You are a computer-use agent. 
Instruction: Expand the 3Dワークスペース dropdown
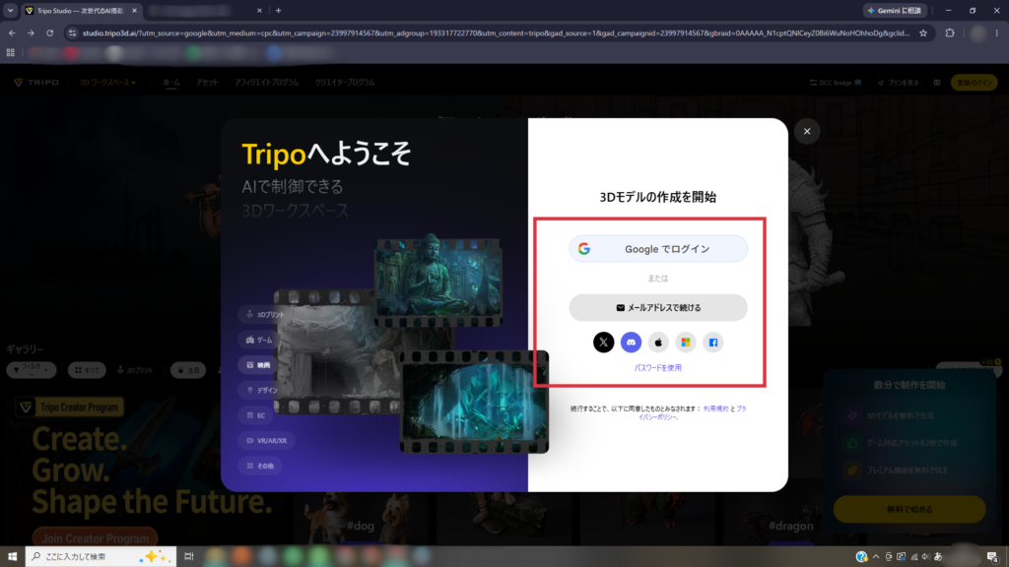(107, 83)
